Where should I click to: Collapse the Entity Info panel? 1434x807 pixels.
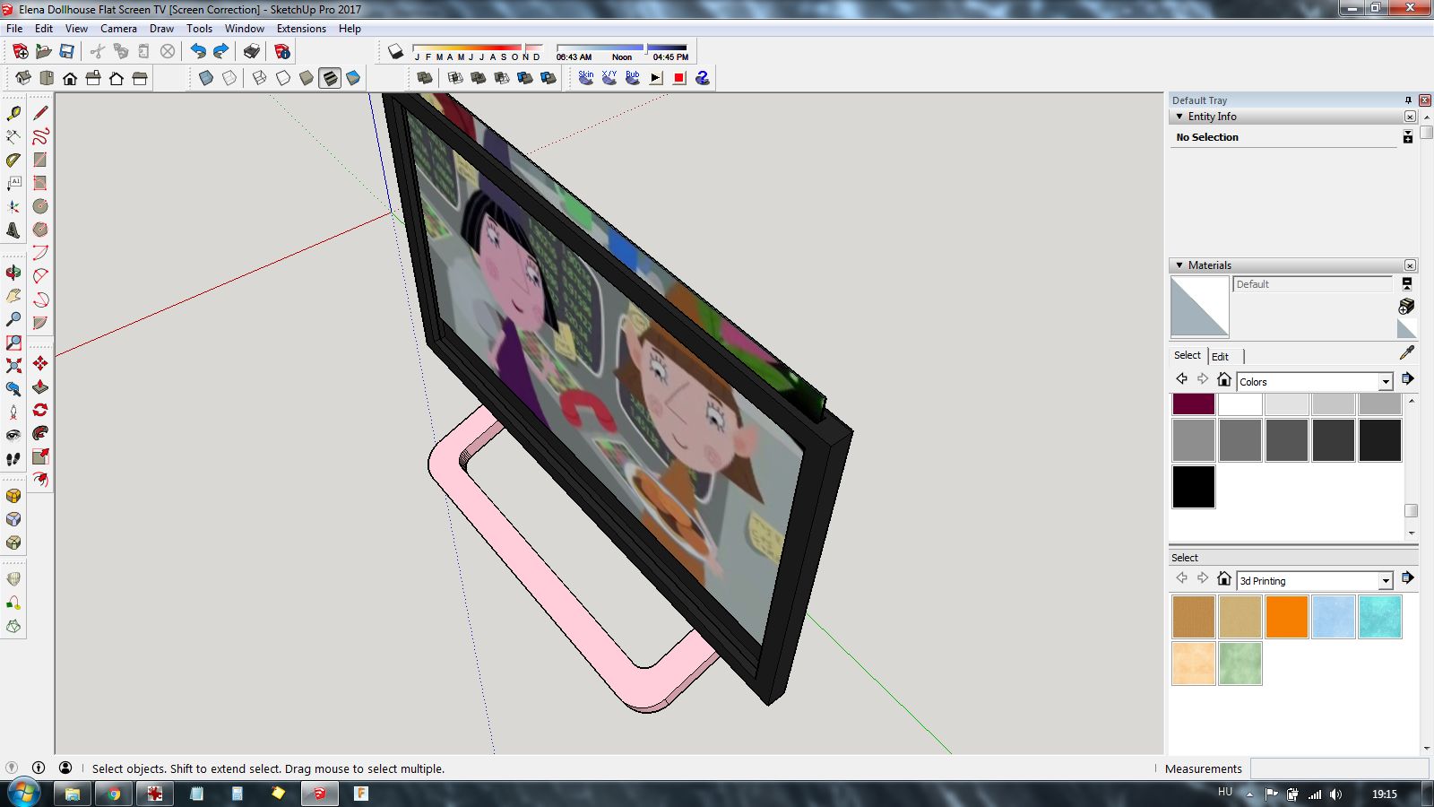point(1179,117)
